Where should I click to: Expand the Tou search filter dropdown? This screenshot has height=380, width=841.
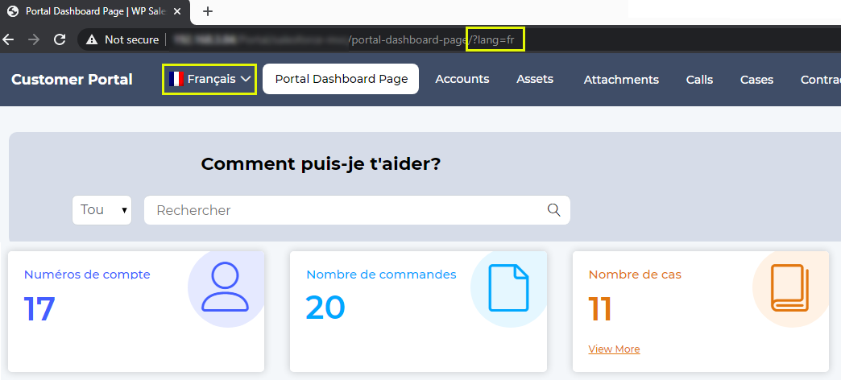pos(101,210)
